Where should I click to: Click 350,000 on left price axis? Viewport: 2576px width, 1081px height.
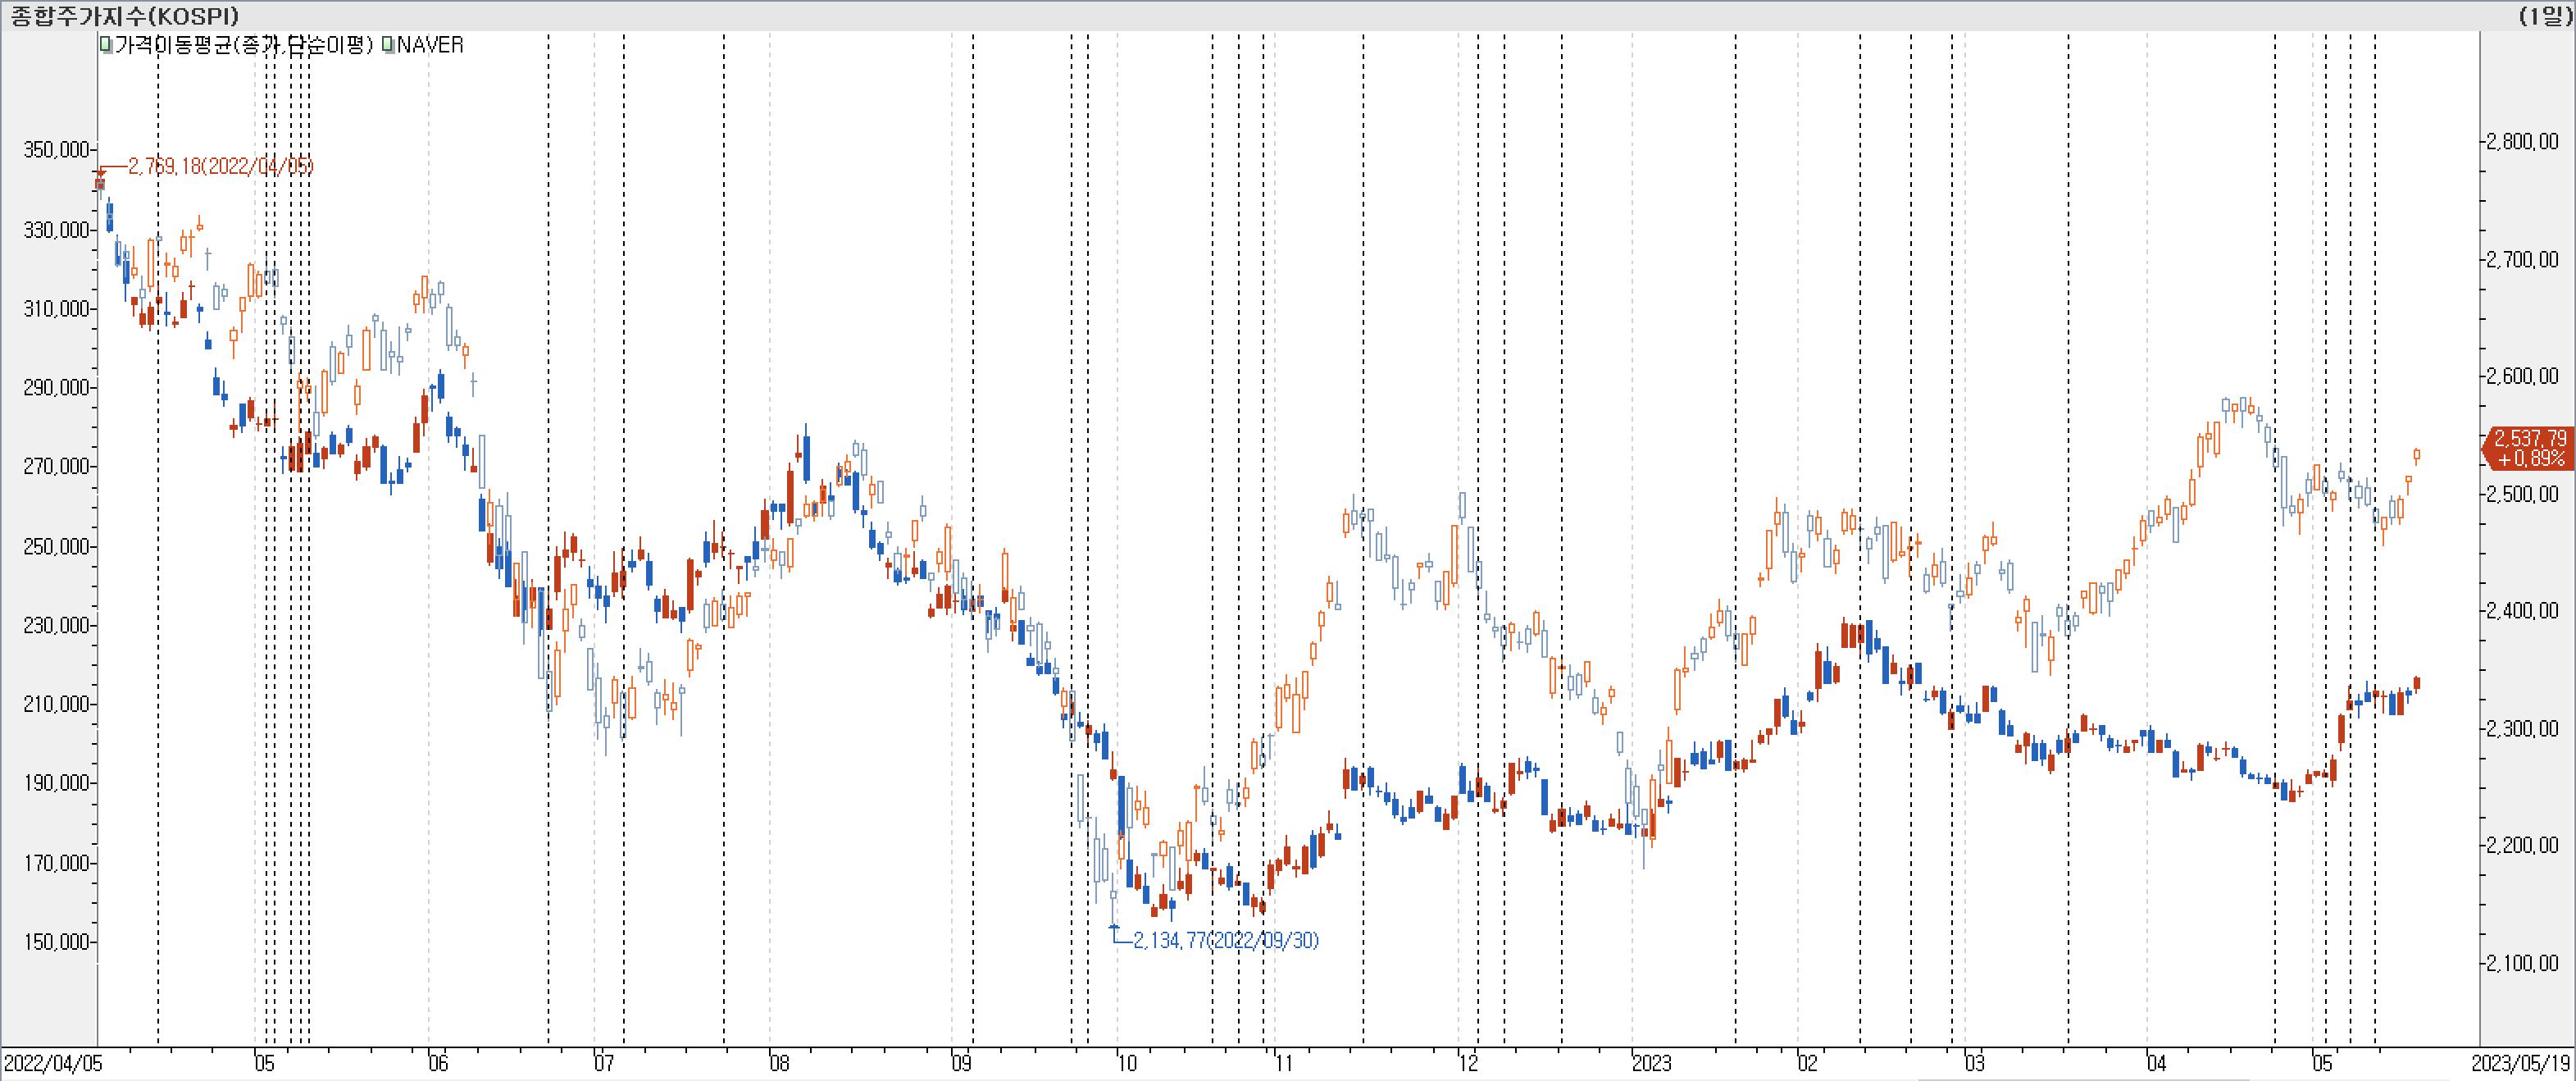(x=56, y=150)
